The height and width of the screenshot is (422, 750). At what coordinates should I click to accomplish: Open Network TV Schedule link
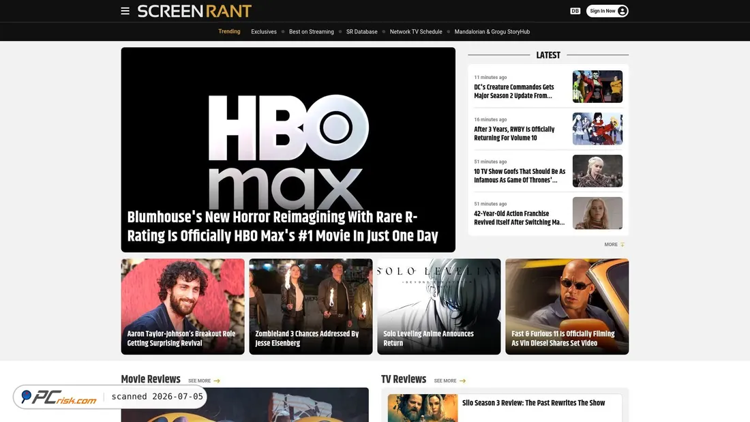click(416, 32)
